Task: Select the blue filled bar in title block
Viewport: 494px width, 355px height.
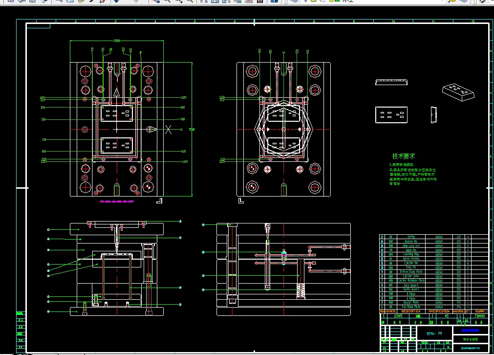Action: click(x=471, y=331)
